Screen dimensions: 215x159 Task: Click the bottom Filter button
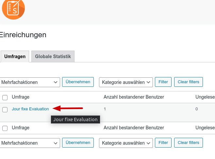click(x=163, y=143)
